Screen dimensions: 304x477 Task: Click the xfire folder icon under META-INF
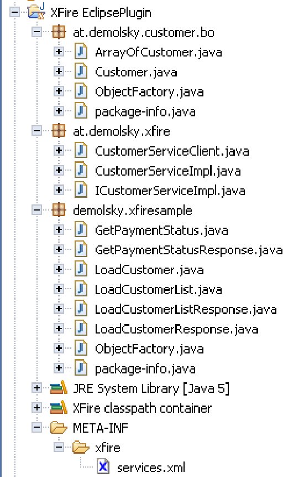pyautogui.click(x=81, y=447)
